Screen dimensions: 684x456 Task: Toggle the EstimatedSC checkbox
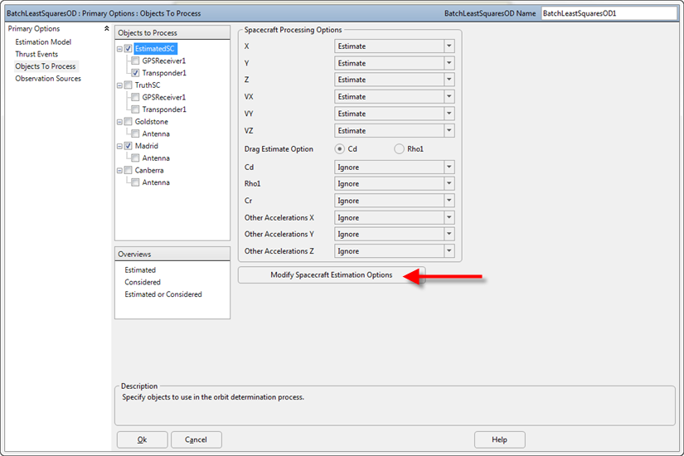tap(128, 48)
